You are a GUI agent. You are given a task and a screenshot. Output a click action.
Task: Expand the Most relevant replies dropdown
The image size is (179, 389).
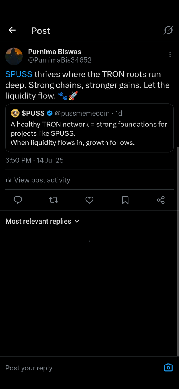43,221
